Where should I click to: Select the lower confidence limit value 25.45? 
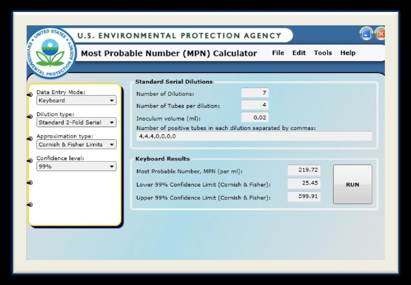point(304,183)
